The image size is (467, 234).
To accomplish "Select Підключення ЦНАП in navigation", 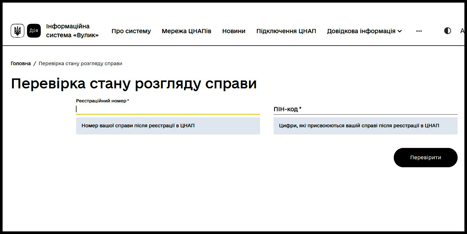I will 286,31.
